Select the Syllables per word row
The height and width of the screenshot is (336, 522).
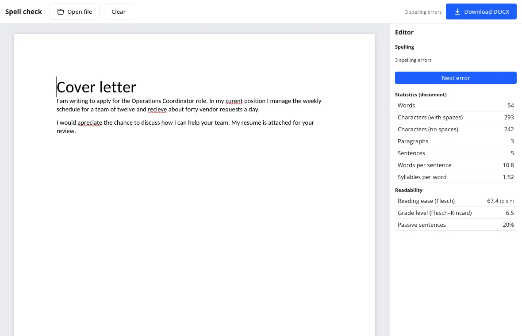tap(455, 177)
